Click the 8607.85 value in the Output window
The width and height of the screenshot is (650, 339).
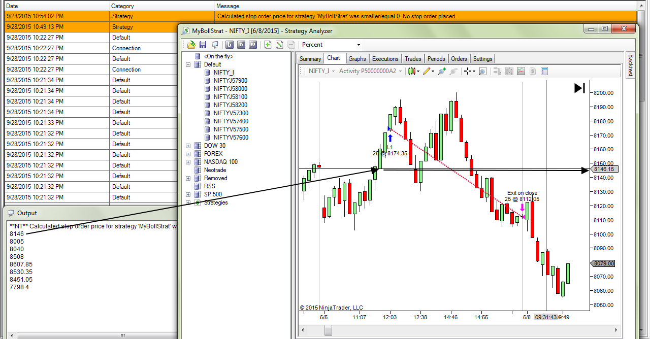tap(21, 264)
